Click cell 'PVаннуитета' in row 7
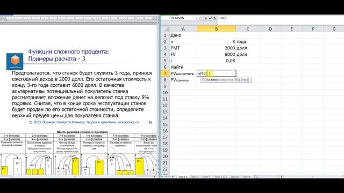This screenshot has width=344, height=193. [183, 73]
